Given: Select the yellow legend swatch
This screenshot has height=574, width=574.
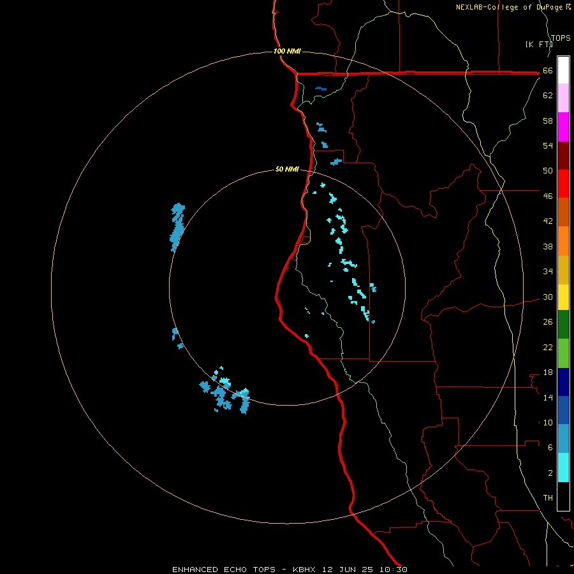Looking at the screenshot, I should [563, 297].
